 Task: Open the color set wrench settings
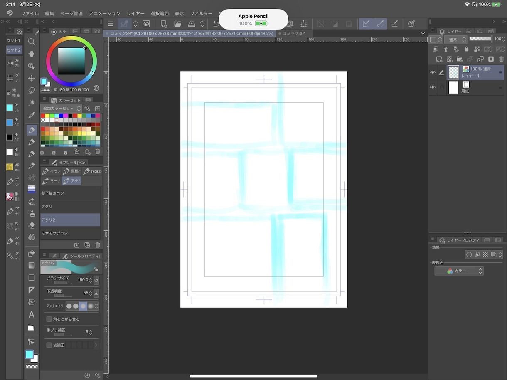(x=87, y=108)
